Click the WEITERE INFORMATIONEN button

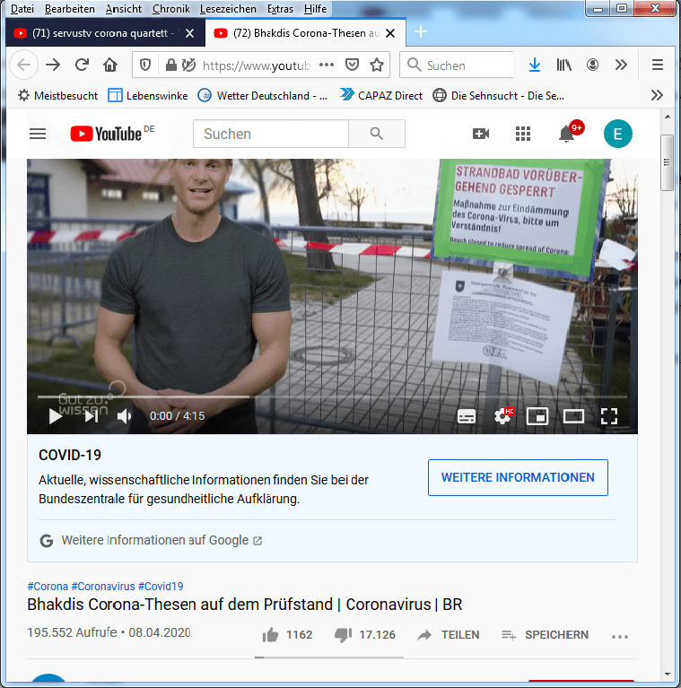tap(518, 477)
